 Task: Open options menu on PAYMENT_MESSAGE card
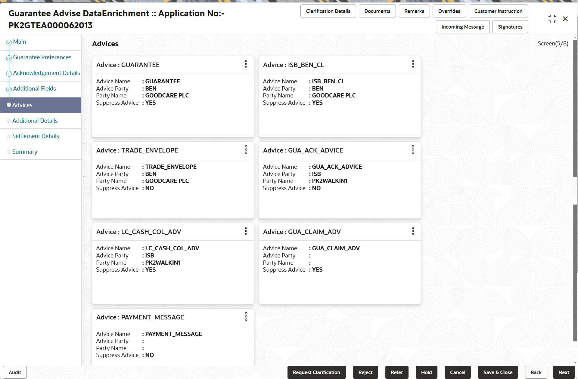point(246,316)
